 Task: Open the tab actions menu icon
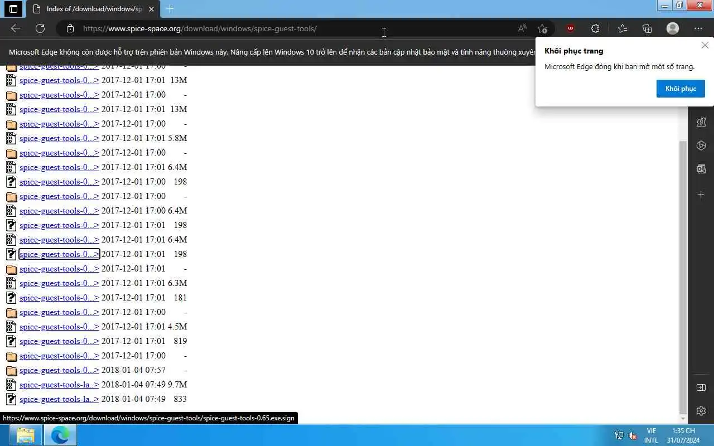click(13, 9)
